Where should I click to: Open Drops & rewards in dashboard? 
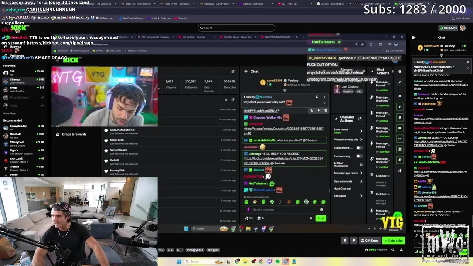pyautogui.click(x=71, y=134)
